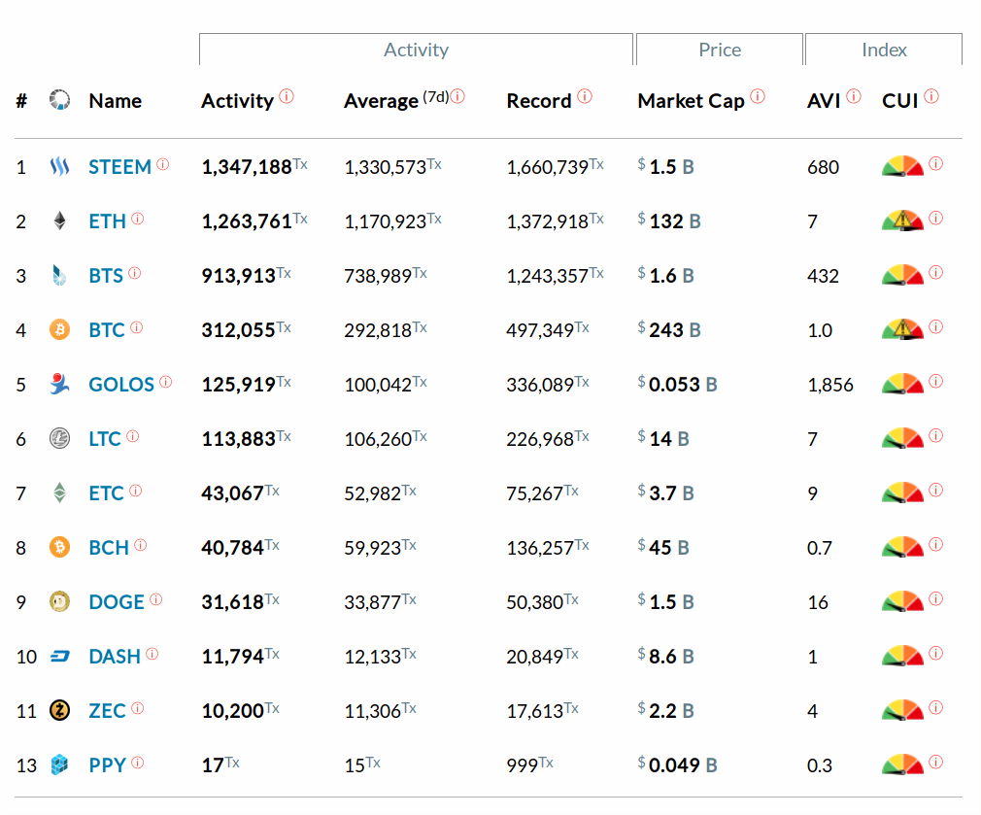The width and height of the screenshot is (981, 815).
Task: Click BTC record value 497,349
Action: tap(540, 330)
